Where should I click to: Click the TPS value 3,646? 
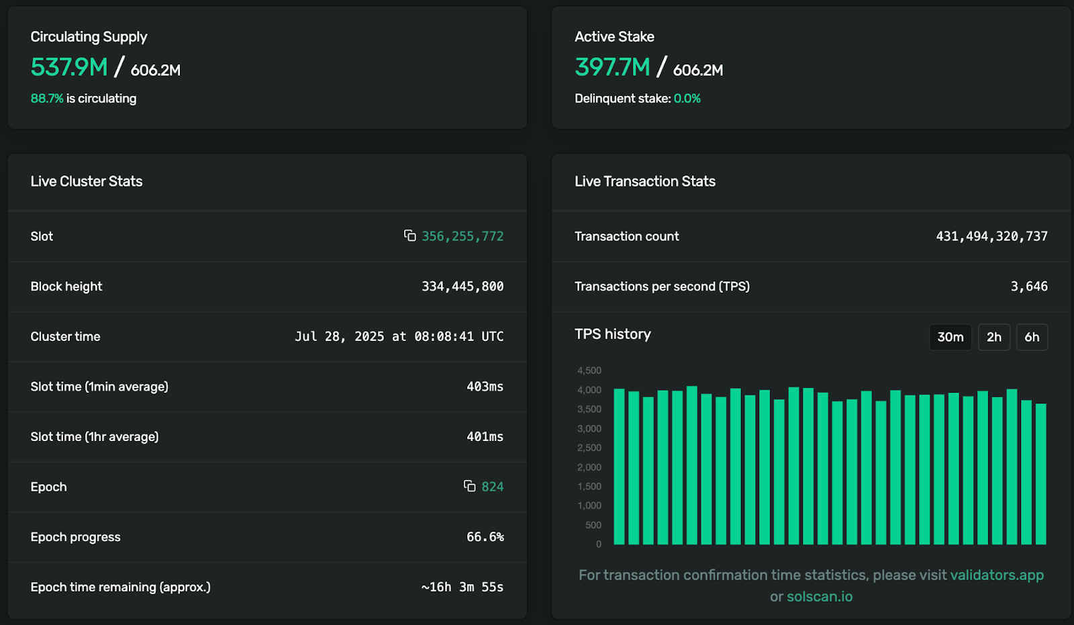click(x=1029, y=286)
